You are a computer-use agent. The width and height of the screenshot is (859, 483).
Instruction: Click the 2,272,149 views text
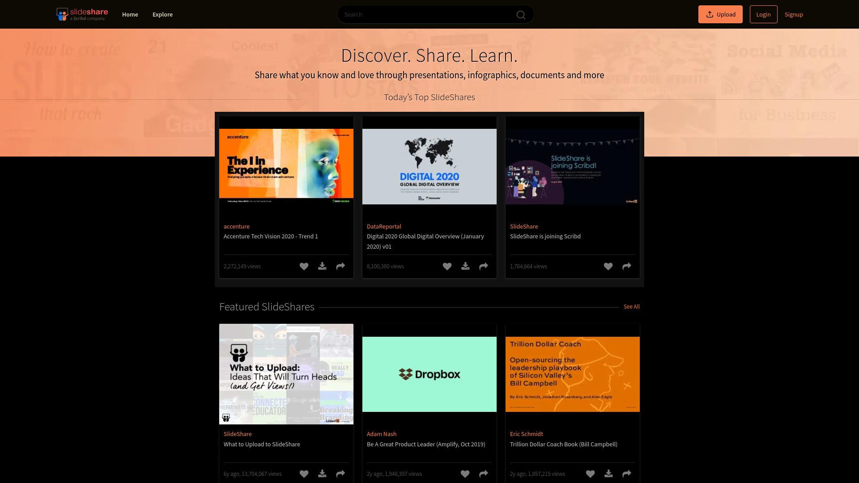click(242, 267)
